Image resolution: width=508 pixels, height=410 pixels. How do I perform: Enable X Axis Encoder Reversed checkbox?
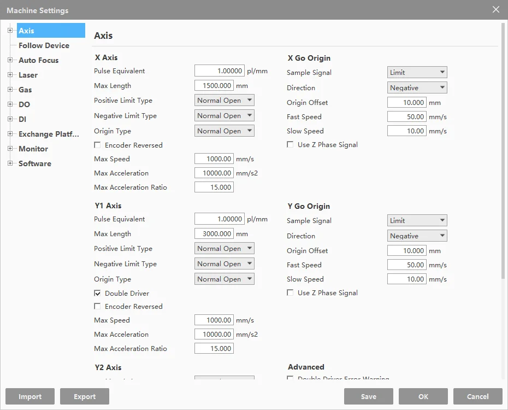pos(98,145)
